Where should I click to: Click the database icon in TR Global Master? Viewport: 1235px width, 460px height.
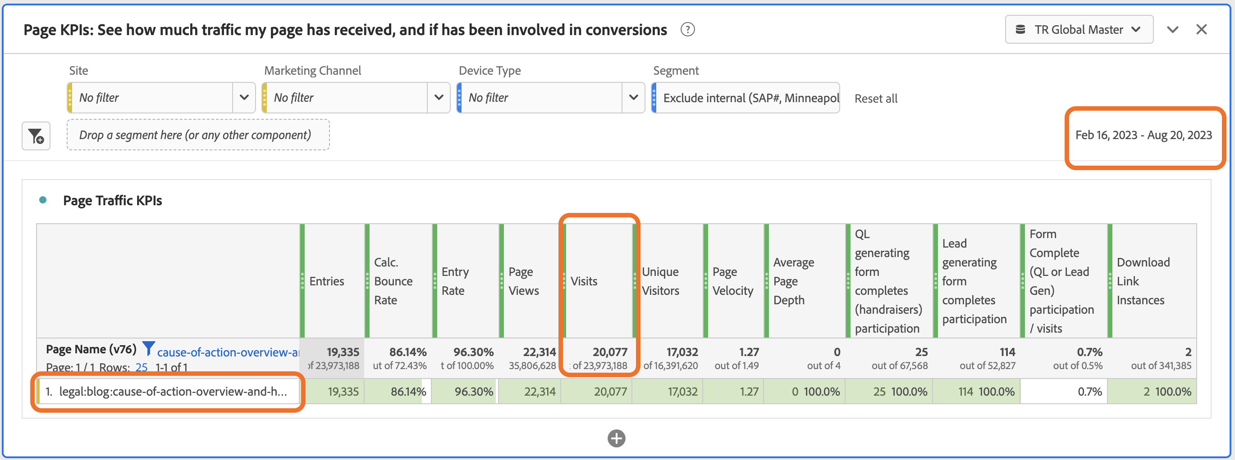click(1020, 30)
